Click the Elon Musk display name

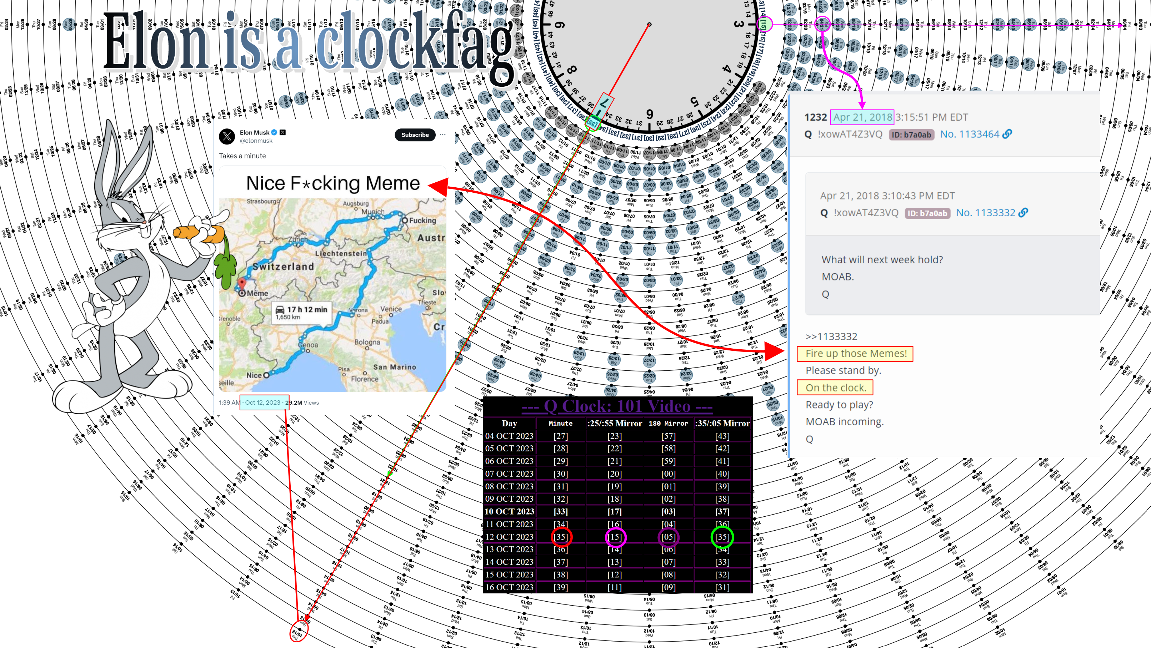[255, 132]
